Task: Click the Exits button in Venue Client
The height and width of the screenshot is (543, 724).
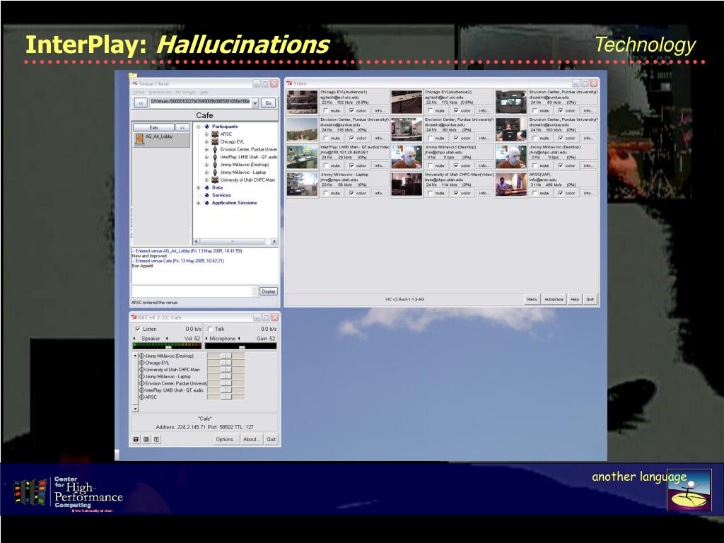Action: point(153,127)
